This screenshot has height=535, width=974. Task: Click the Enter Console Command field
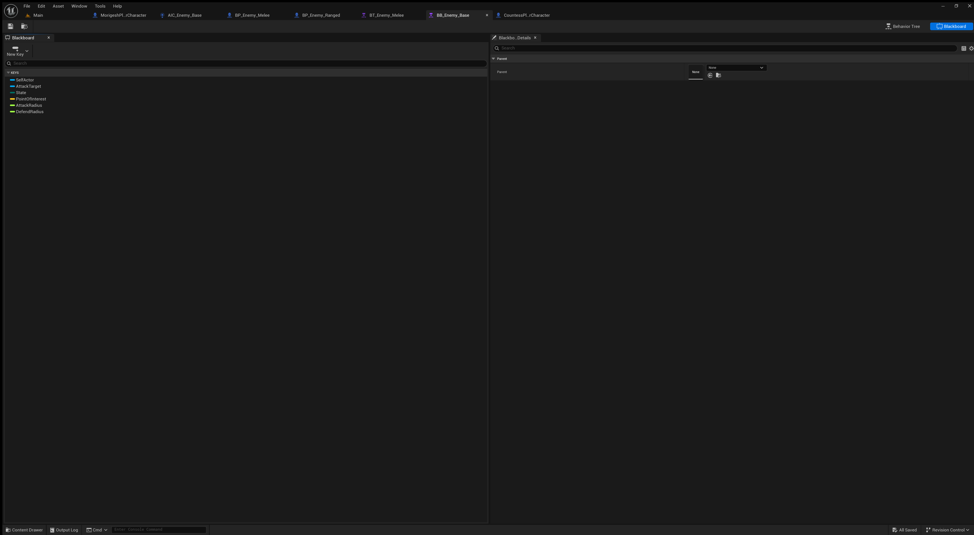tap(159, 529)
